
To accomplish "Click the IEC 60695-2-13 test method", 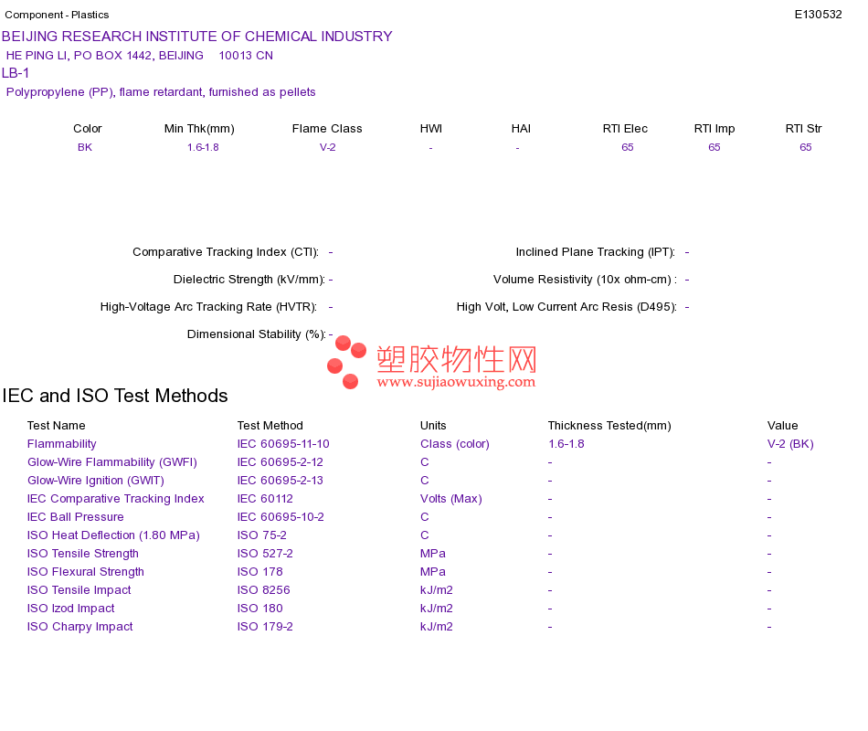I will pos(281,481).
